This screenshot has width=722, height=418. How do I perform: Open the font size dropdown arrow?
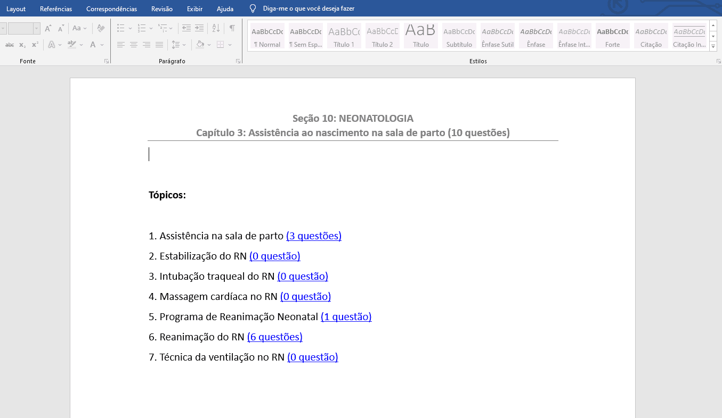pos(37,28)
